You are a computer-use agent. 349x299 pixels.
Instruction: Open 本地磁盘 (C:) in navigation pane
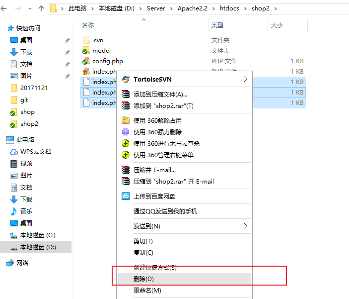(37, 235)
